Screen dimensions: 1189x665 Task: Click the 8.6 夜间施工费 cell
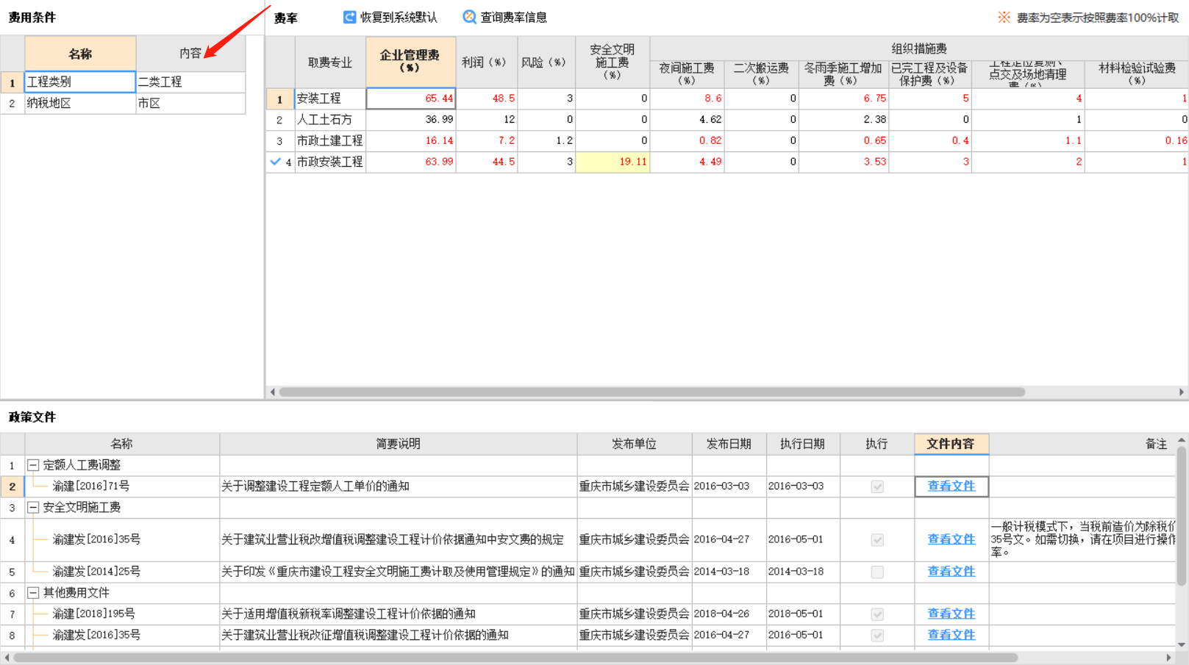pos(688,98)
